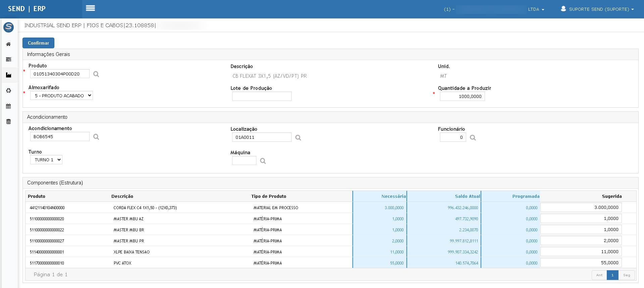The width and height of the screenshot is (644, 288).
Task: Search for a Produto using magnifier
Action: click(96, 74)
